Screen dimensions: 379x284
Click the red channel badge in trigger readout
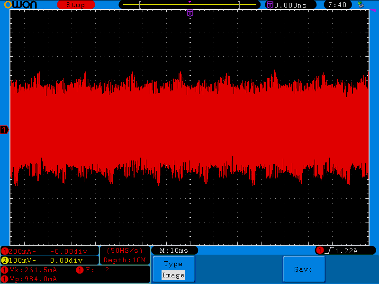320,250
